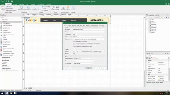
Task: Click the Make Default button
Action: click(x=67, y=68)
